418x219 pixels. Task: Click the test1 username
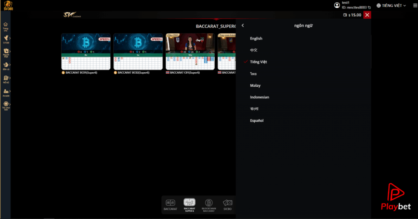345,3
